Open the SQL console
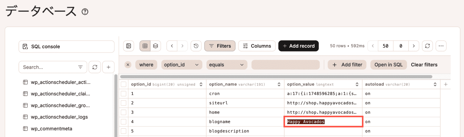 click(x=66, y=46)
